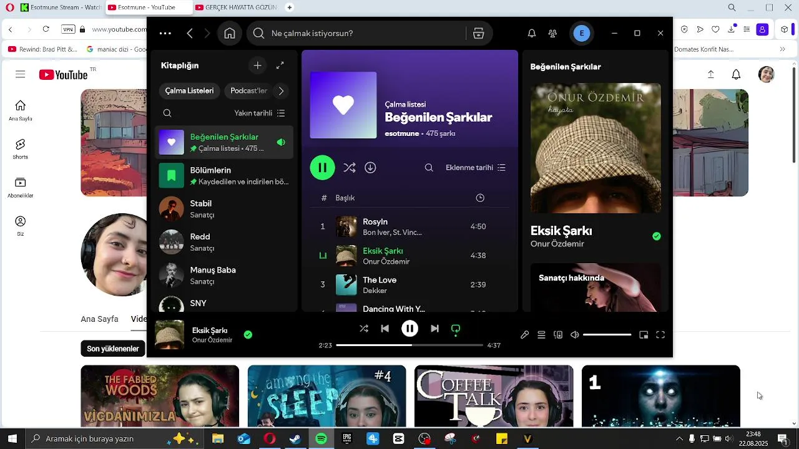Select the Podcast'ler filter chip
Screen dimensions: 799x449
248,91
